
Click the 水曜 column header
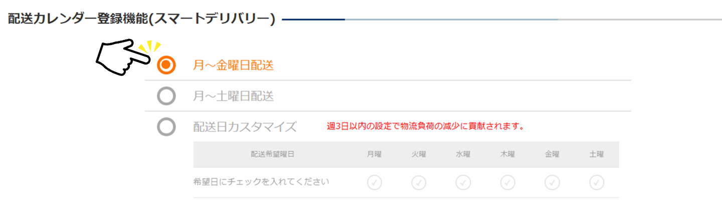[463, 154]
